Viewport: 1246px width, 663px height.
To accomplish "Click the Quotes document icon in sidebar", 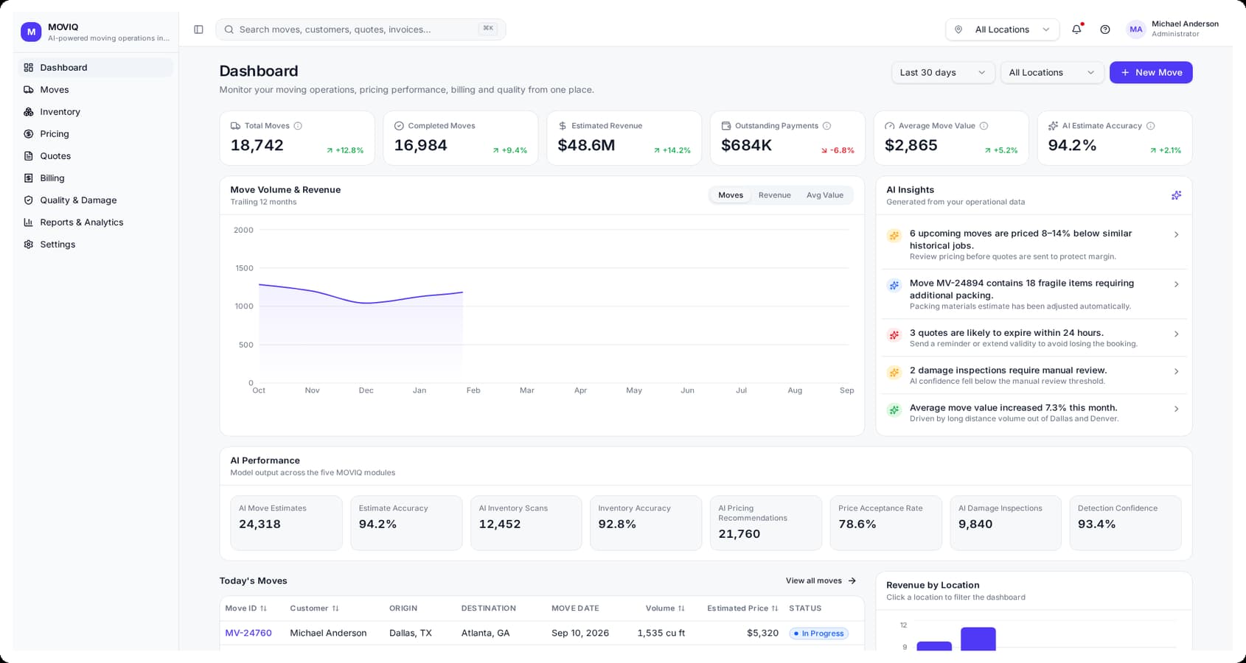I will 29,156.
